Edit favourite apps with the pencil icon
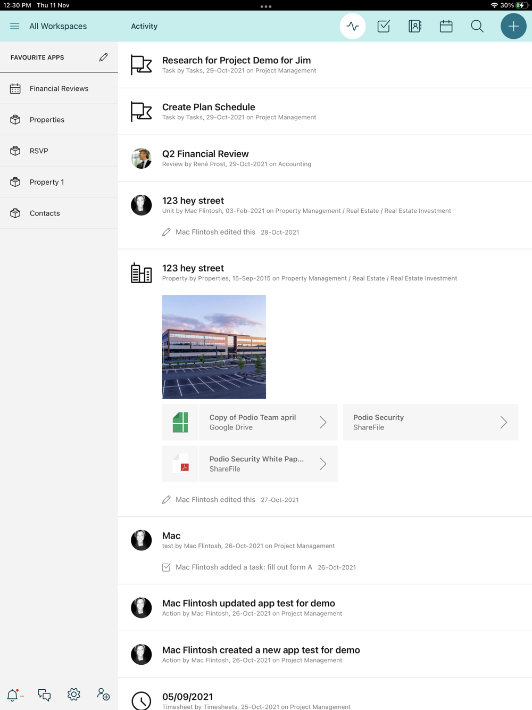Image resolution: width=532 pixels, height=710 pixels. (x=104, y=57)
